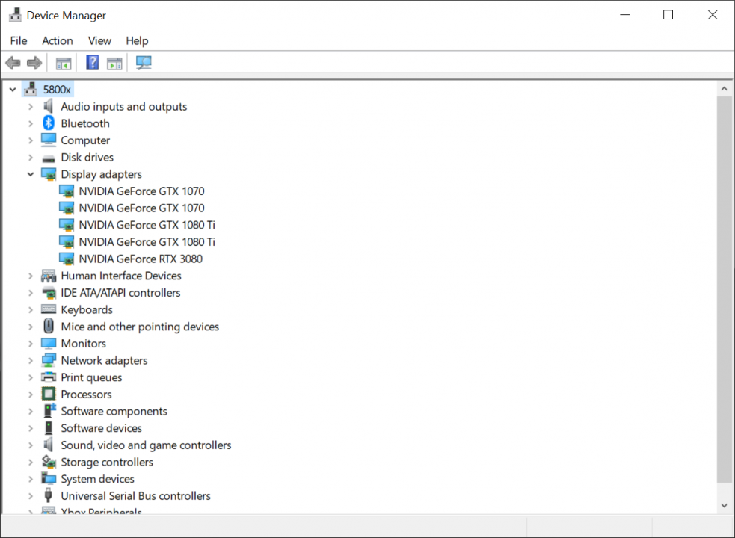Viewport: 735px width, 538px height.
Task: Click the Monitors category icon
Action: (48, 343)
